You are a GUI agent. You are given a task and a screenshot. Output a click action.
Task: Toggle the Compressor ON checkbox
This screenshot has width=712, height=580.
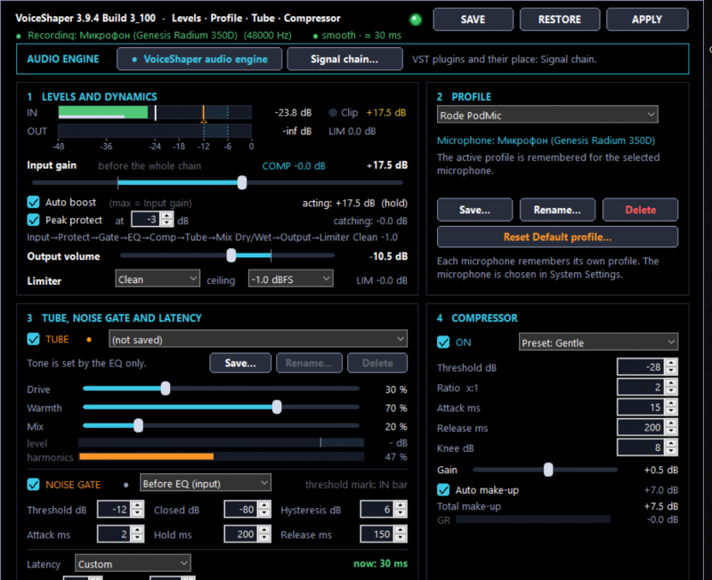[x=443, y=342]
